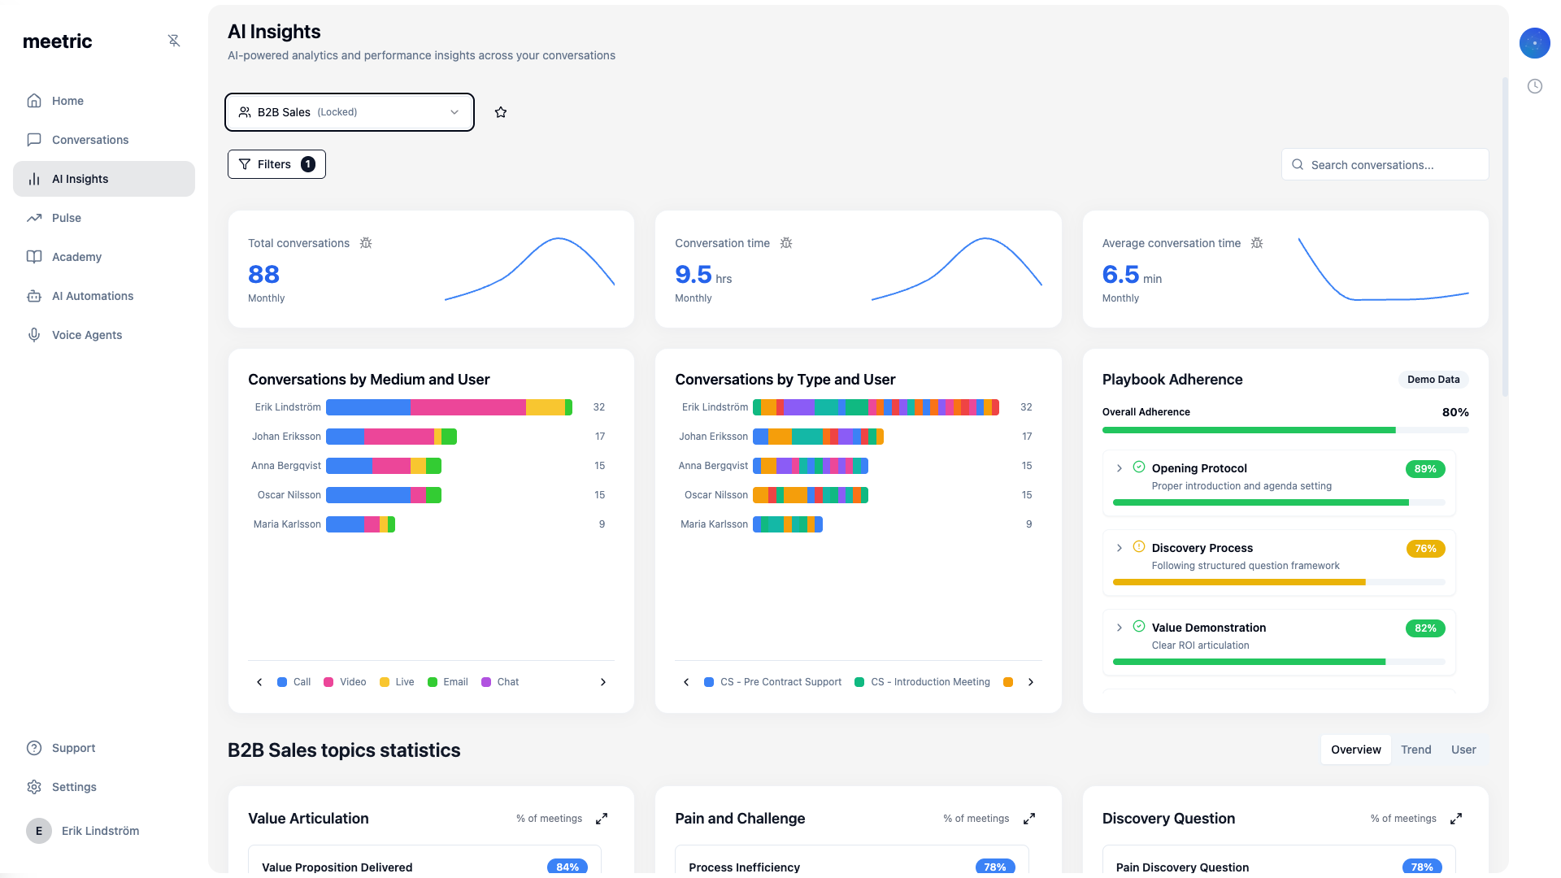This screenshot has width=1561, height=878.
Task: Click the history clock icon top right
Action: point(1535,85)
